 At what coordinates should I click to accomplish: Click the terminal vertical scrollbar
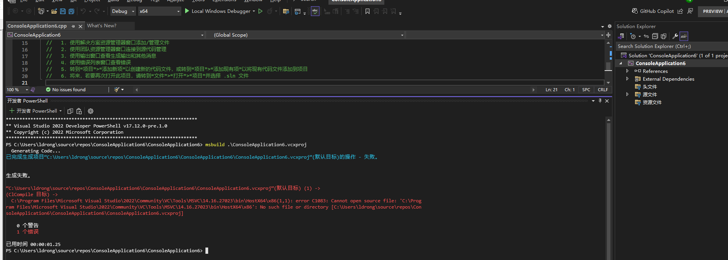click(608, 188)
